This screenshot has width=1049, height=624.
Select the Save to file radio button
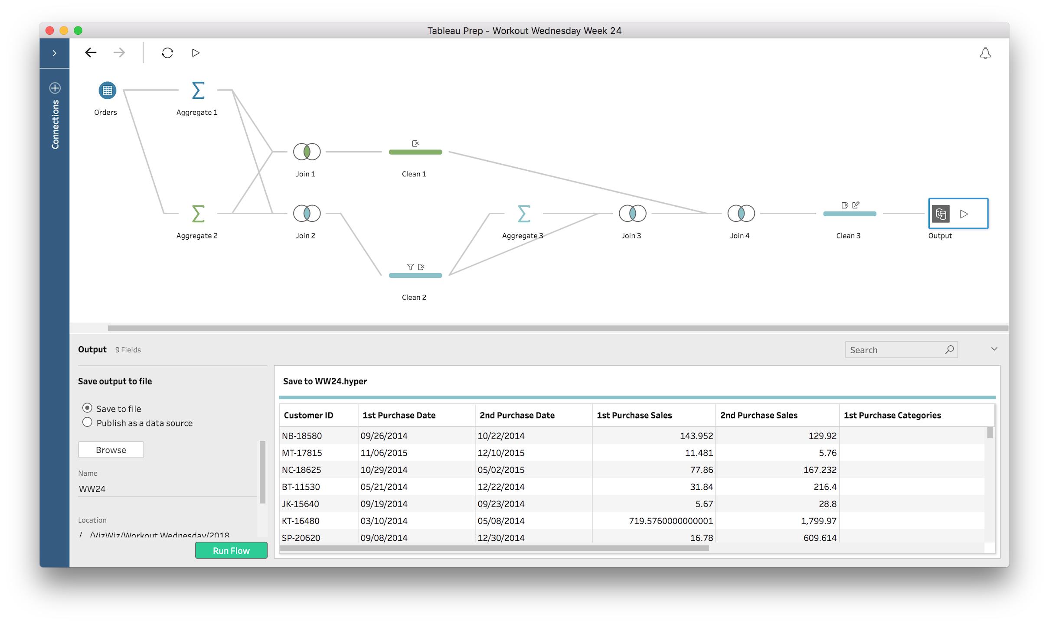[x=88, y=408]
